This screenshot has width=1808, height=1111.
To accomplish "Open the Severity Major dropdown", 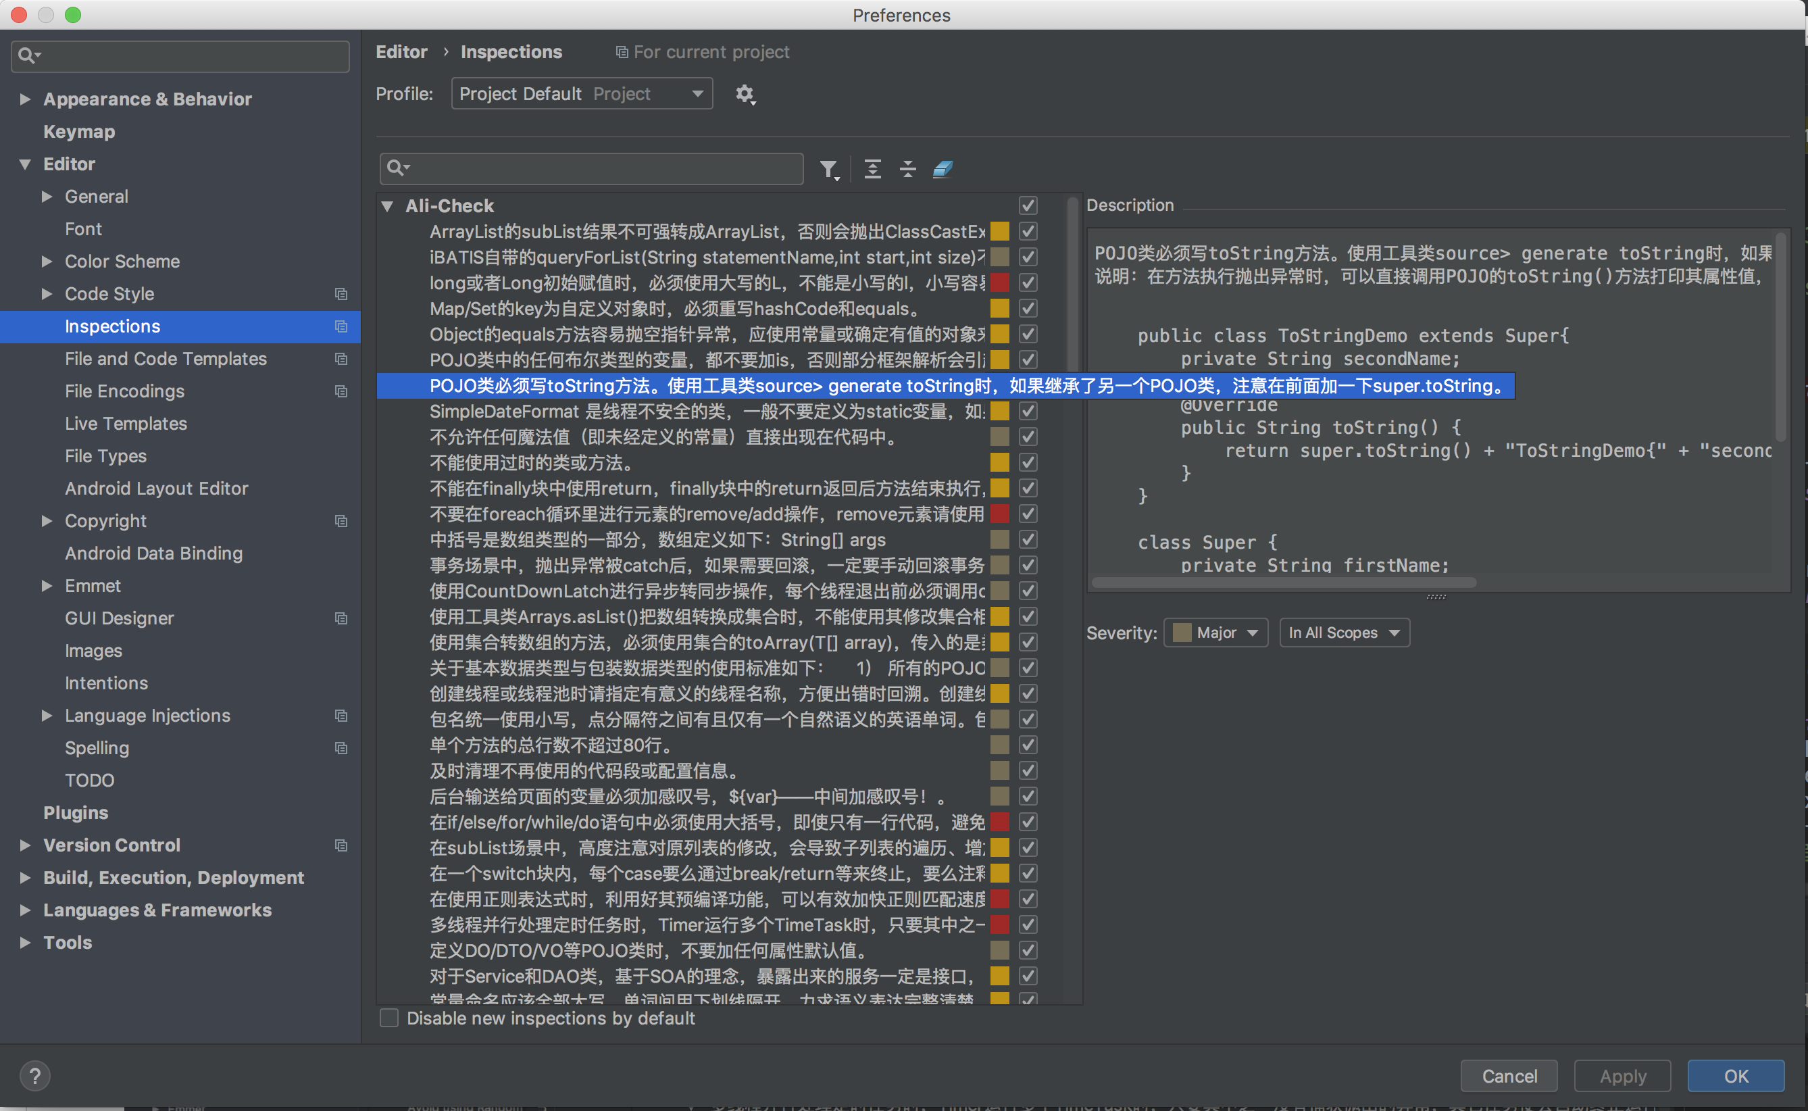I will click(x=1215, y=633).
